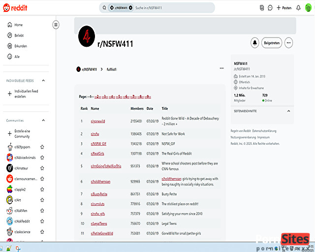Favorite r/announcements with star
This screenshot has height=252, width=315.
click(x=42, y=179)
